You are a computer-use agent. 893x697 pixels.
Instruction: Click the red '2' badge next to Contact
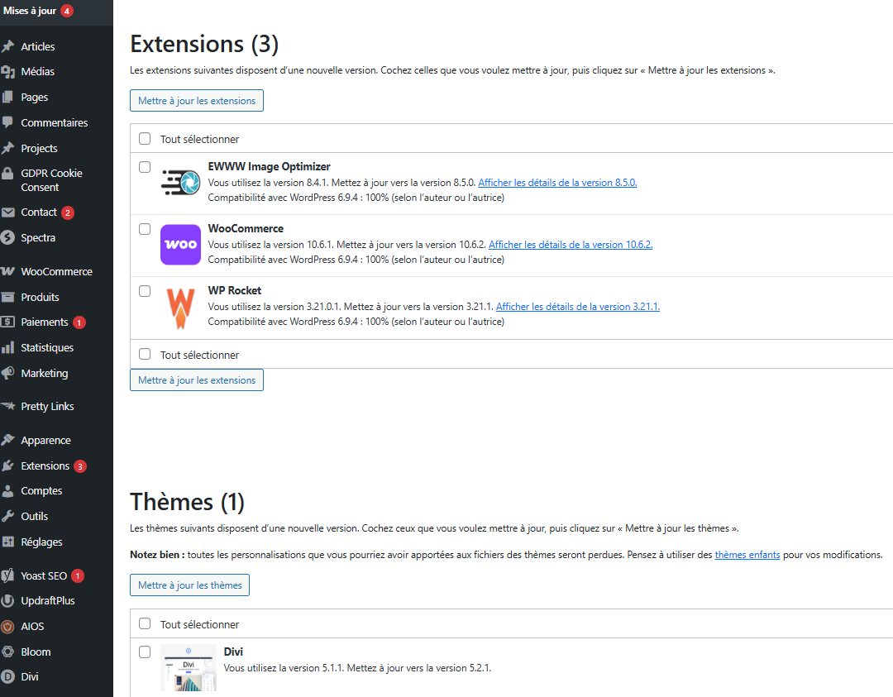pyautogui.click(x=68, y=213)
